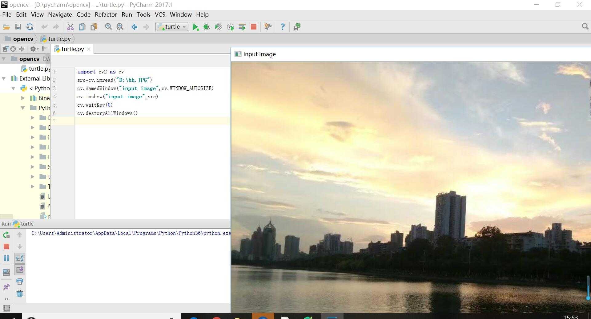Select the turtle.py editor tab
Image resolution: width=591 pixels, height=319 pixels.
click(x=72, y=49)
